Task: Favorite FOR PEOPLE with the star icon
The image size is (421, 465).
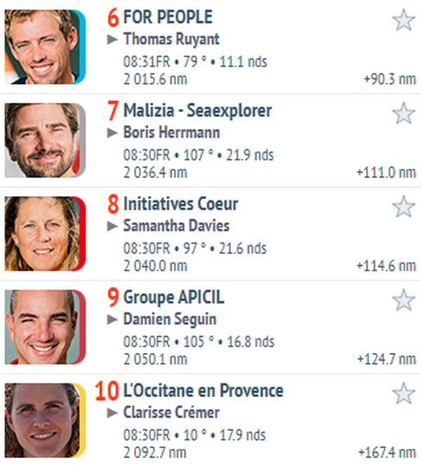Action: [x=403, y=20]
